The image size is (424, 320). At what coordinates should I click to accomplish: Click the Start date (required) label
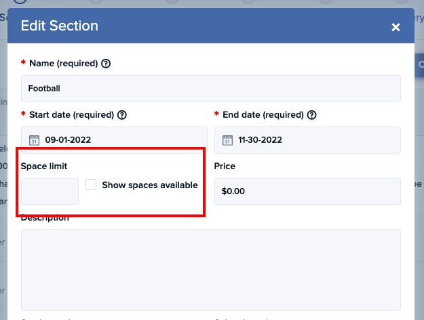(x=71, y=115)
